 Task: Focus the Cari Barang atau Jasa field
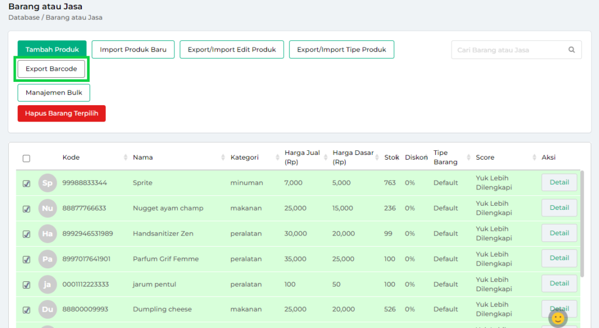click(x=509, y=50)
